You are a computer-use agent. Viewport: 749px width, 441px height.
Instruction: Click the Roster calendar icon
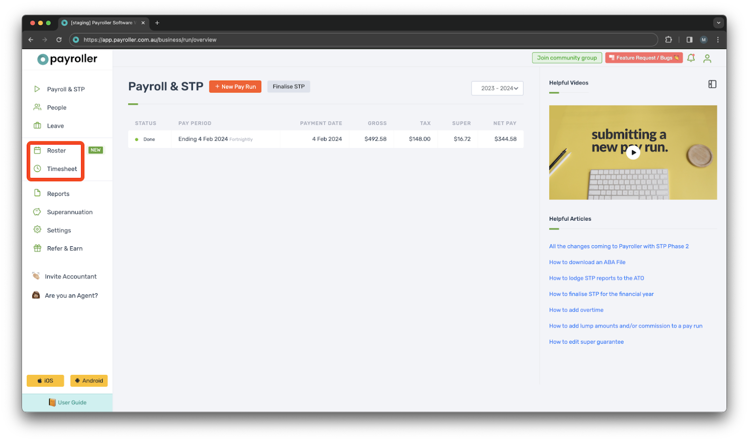click(x=37, y=150)
